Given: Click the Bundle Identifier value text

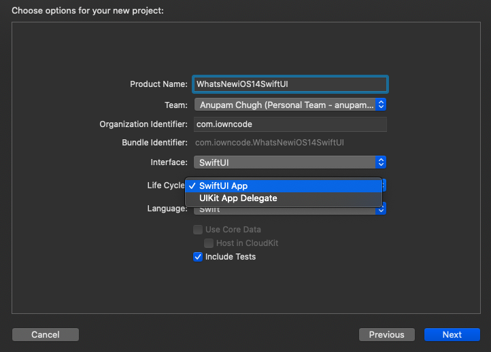Looking at the screenshot, I should click(269, 143).
